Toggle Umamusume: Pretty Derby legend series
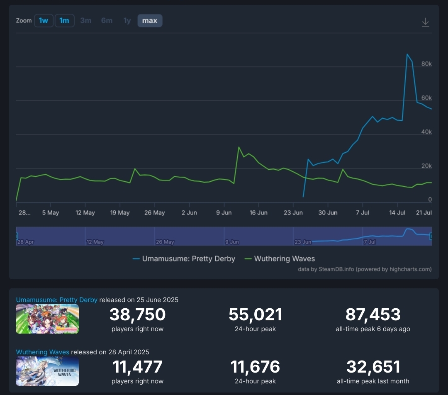This screenshot has width=448, height=395. coord(184,258)
